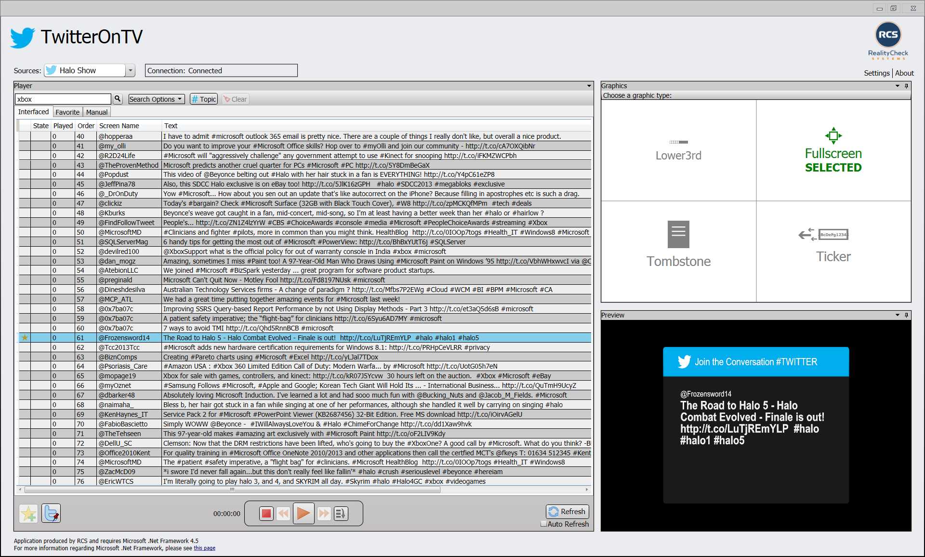This screenshot has width=925, height=557.
Task: Click the Refresh button
Action: pos(568,512)
